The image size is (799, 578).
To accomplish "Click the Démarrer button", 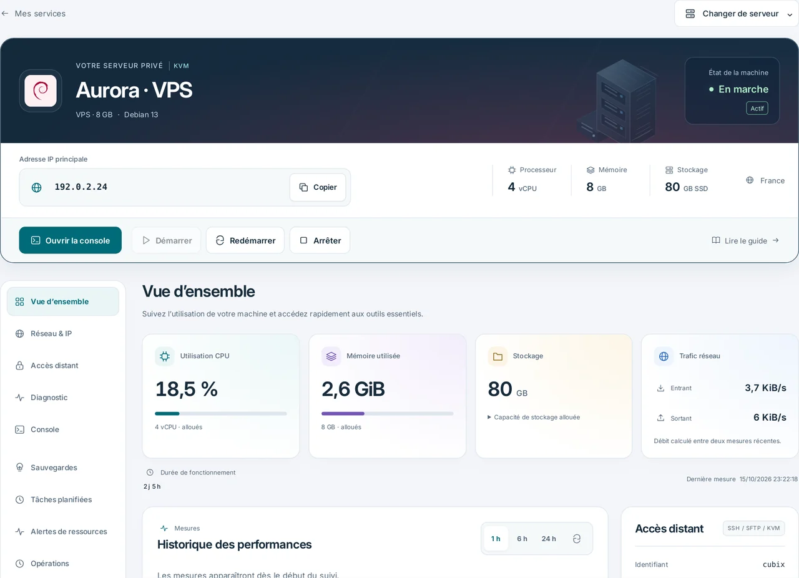I will (166, 240).
